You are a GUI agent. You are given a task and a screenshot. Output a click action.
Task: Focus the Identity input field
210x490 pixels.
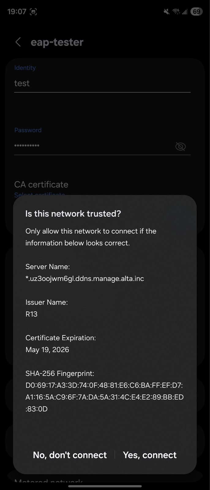click(x=102, y=83)
